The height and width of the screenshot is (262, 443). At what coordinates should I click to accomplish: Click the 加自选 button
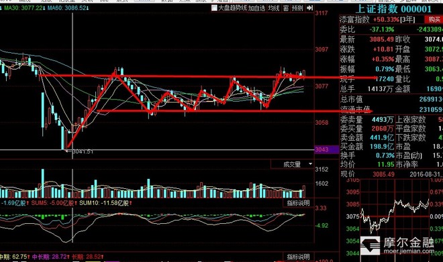pos(256,8)
